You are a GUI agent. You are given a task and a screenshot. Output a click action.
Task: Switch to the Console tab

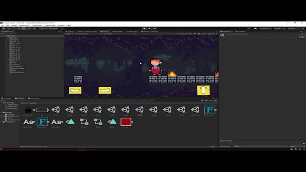click(6, 98)
